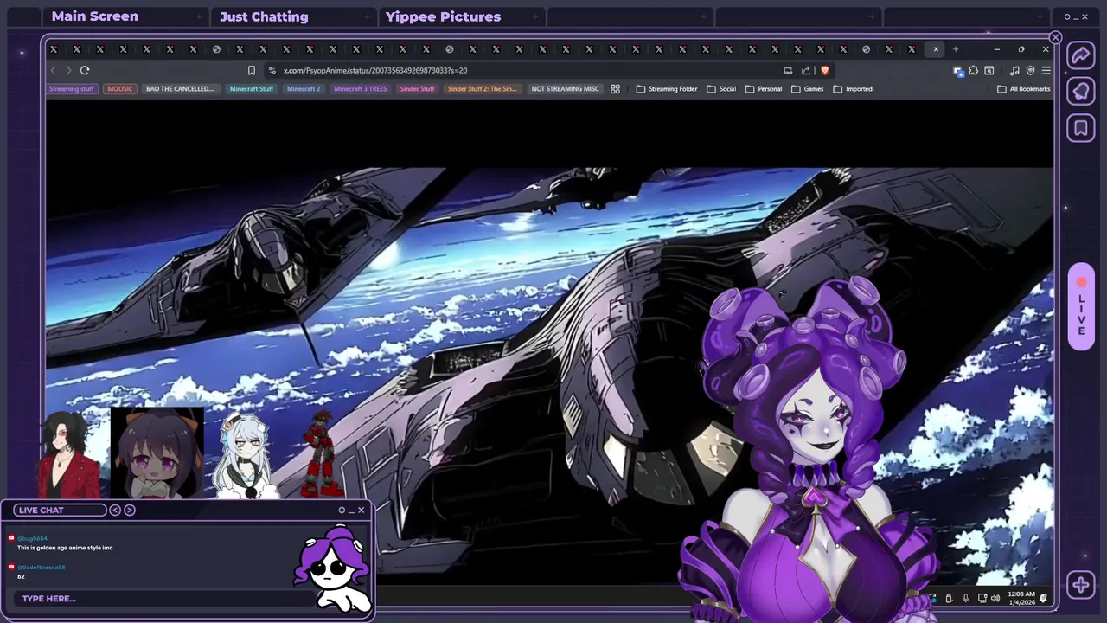
Task: Close overlay frame with circled X
Action: pyautogui.click(x=1055, y=37)
